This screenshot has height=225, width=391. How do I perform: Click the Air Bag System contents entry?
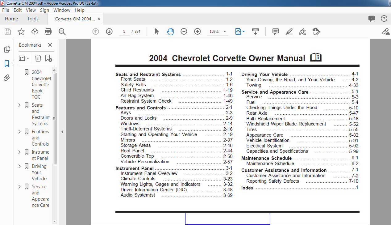[x=137, y=96]
